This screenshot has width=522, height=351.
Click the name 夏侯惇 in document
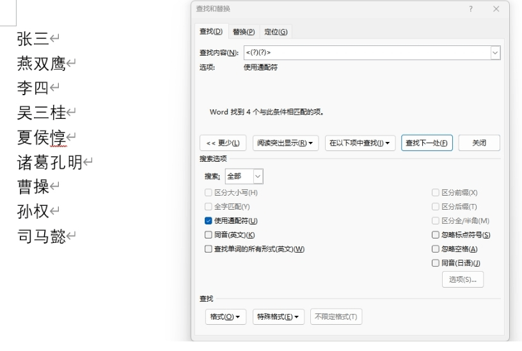[42, 137]
